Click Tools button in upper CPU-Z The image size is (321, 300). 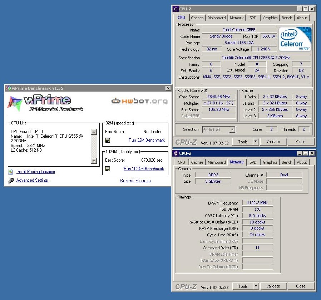[243, 142]
